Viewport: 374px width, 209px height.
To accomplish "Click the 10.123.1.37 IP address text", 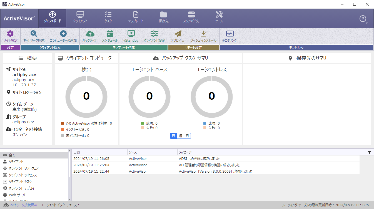I will [24, 85].
